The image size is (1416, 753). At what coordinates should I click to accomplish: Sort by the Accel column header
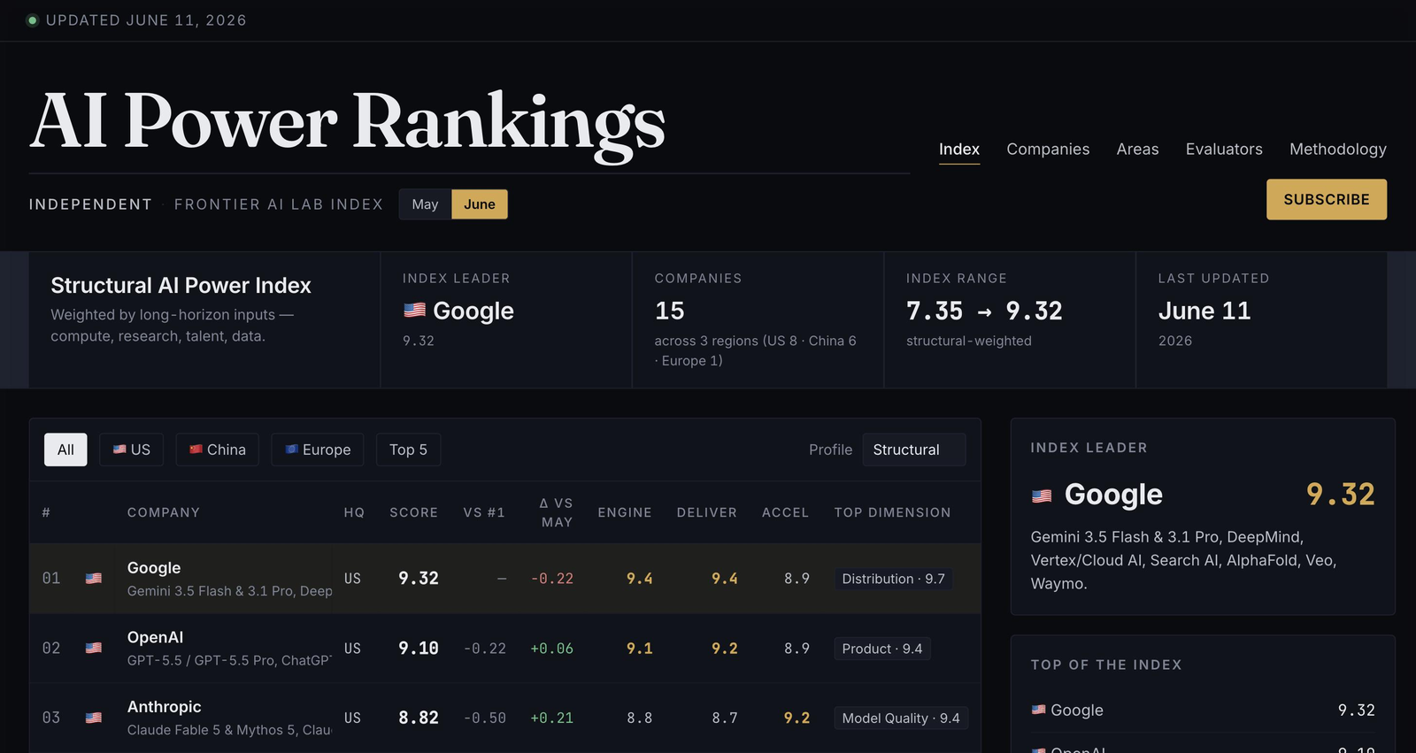point(785,512)
